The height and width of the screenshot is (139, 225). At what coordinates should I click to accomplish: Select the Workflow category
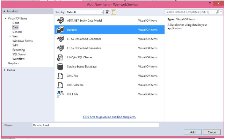coord(19,59)
